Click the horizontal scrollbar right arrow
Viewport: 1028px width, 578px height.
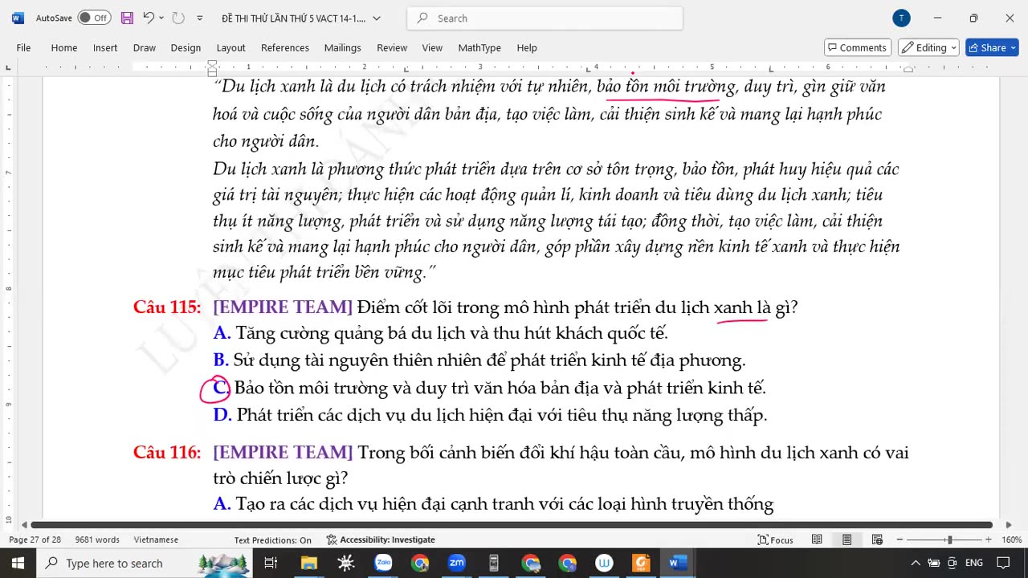[x=1009, y=525]
